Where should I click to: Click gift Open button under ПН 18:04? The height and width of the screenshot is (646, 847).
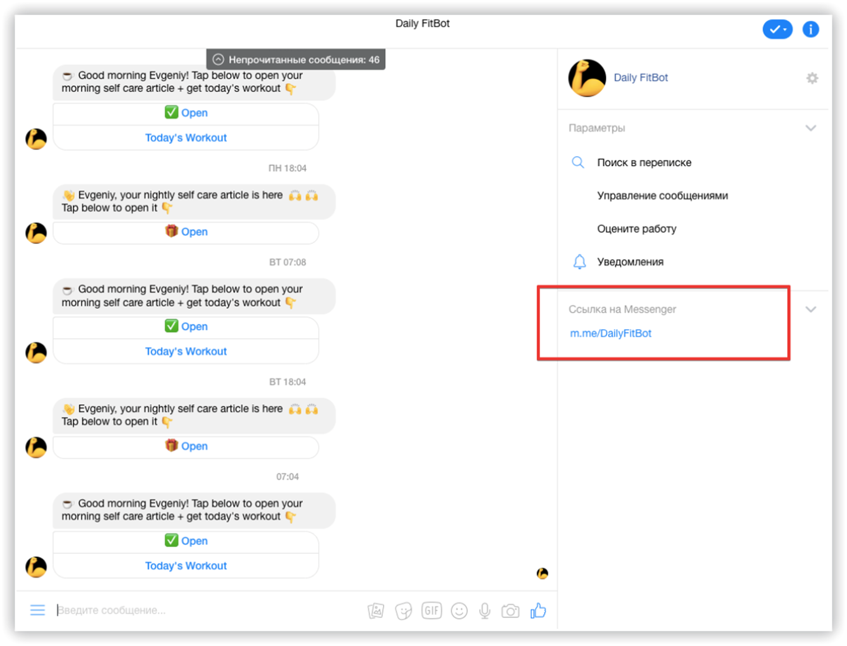(186, 232)
